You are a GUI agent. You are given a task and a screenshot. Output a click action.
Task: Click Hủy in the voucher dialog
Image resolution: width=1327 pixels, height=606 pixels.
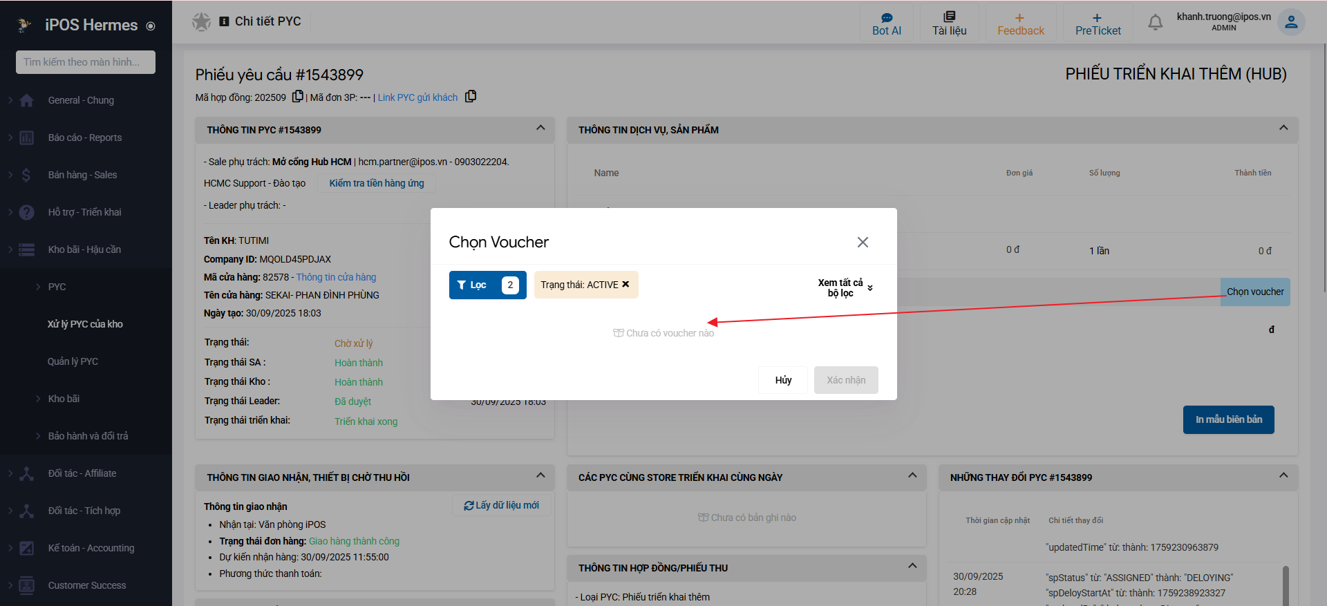coord(783,380)
